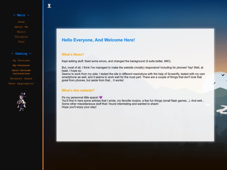Click the '~ Gaming ~' sidebar heading

coord(21,53)
